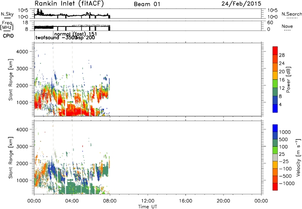Click the gray segment of Velocity colorbar
This screenshot has width=302, height=209.
[275, 157]
